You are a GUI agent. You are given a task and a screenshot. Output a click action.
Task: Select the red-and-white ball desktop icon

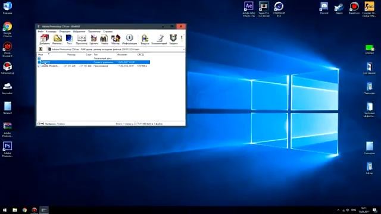(x=8, y=68)
